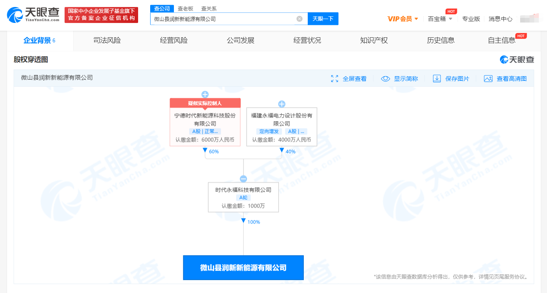Click the blue 微山县润新新能源有限公司 root node
547x293 pixels.
click(x=243, y=267)
